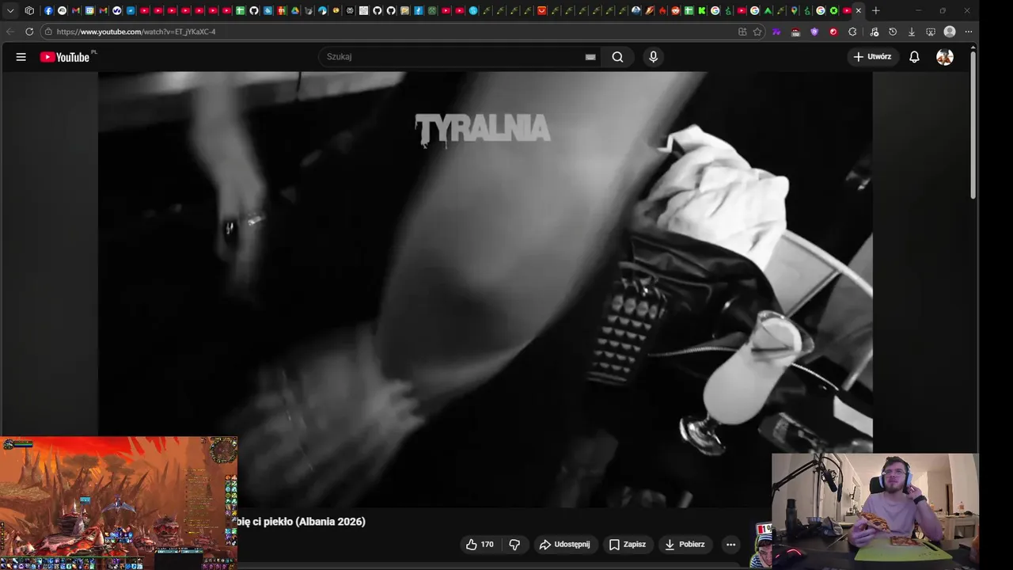Open the browser profile icon
Viewport: 1013px width, 570px height.
(x=950, y=32)
